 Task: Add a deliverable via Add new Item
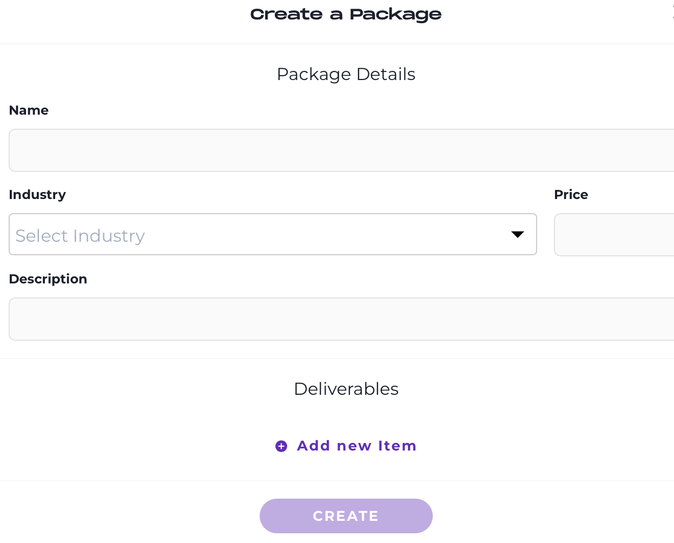346,446
